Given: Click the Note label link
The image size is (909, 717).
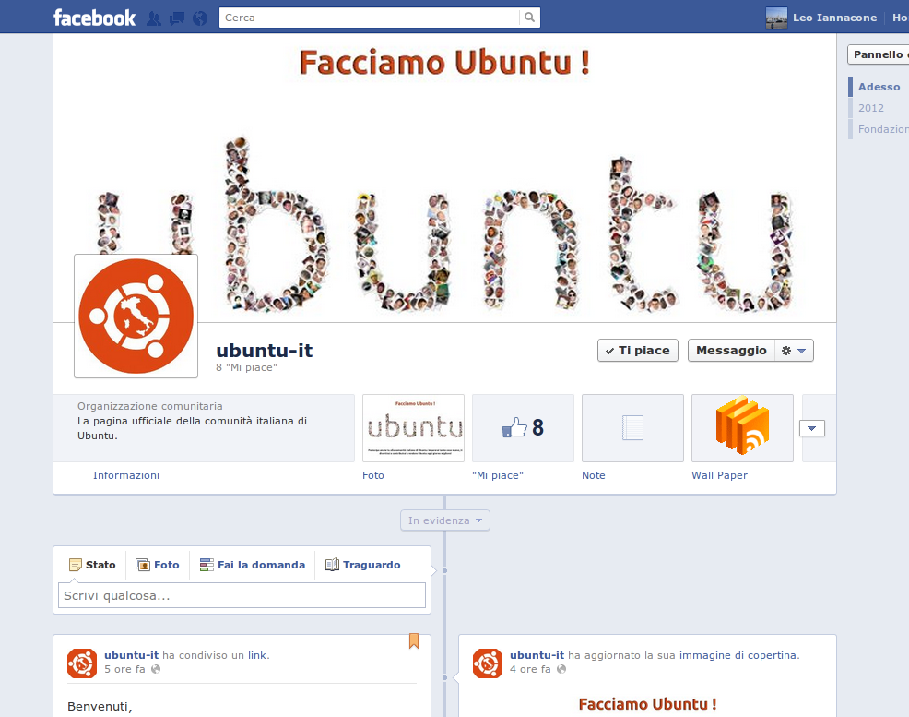Looking at the screenshot, I should coord(593,475).
